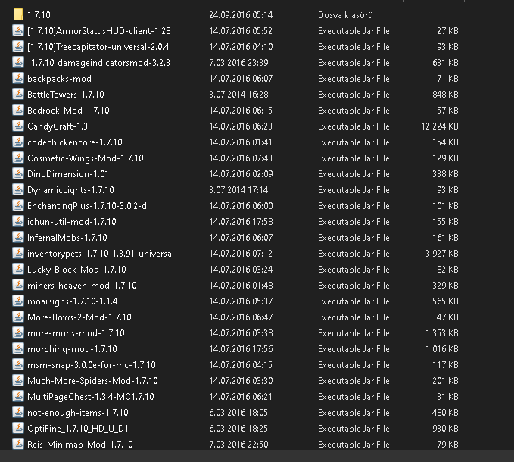The image size is (514, 462).
Task: Click the jar icon for Reis-Minimap-Mod-1.7.10
Action: point(18,445)
